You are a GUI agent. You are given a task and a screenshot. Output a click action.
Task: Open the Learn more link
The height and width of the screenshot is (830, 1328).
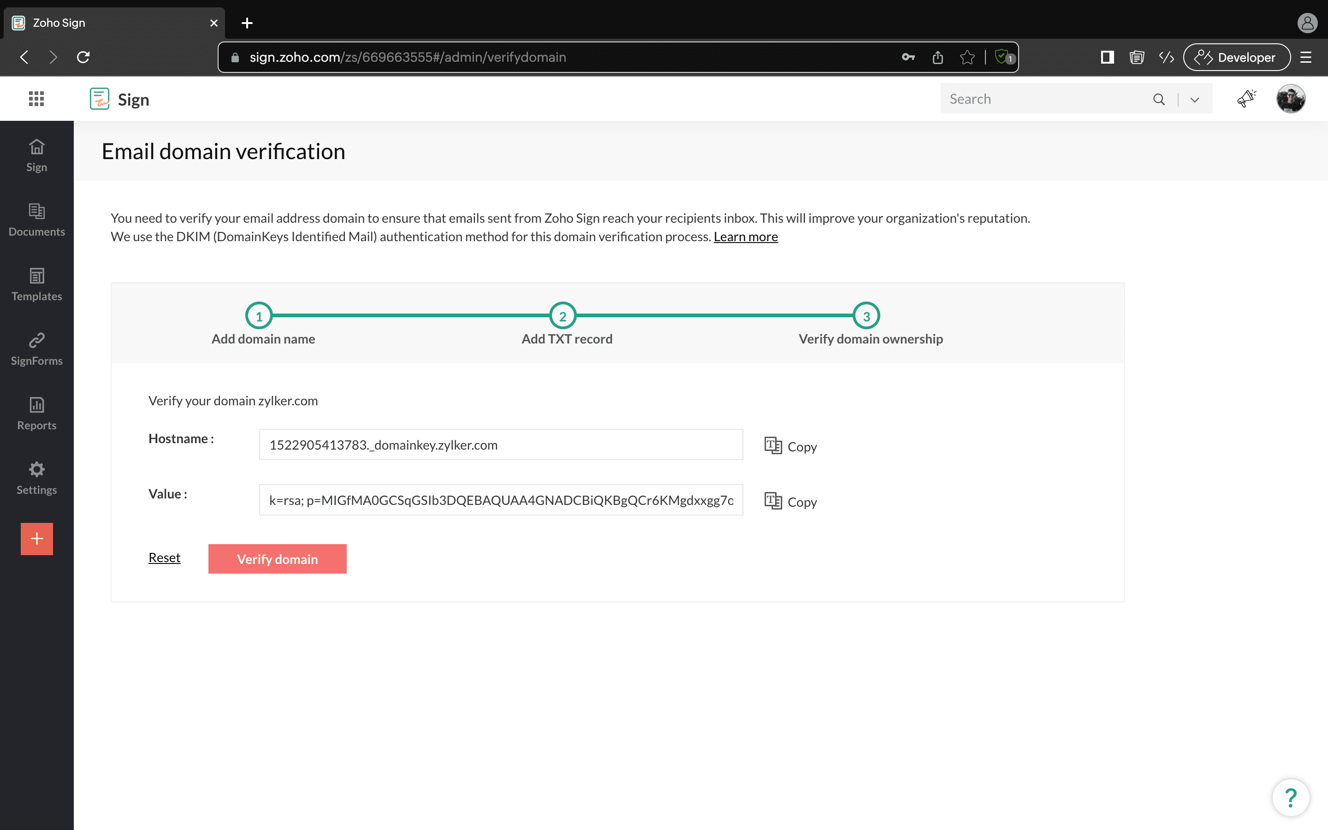(x=745, y=237)
